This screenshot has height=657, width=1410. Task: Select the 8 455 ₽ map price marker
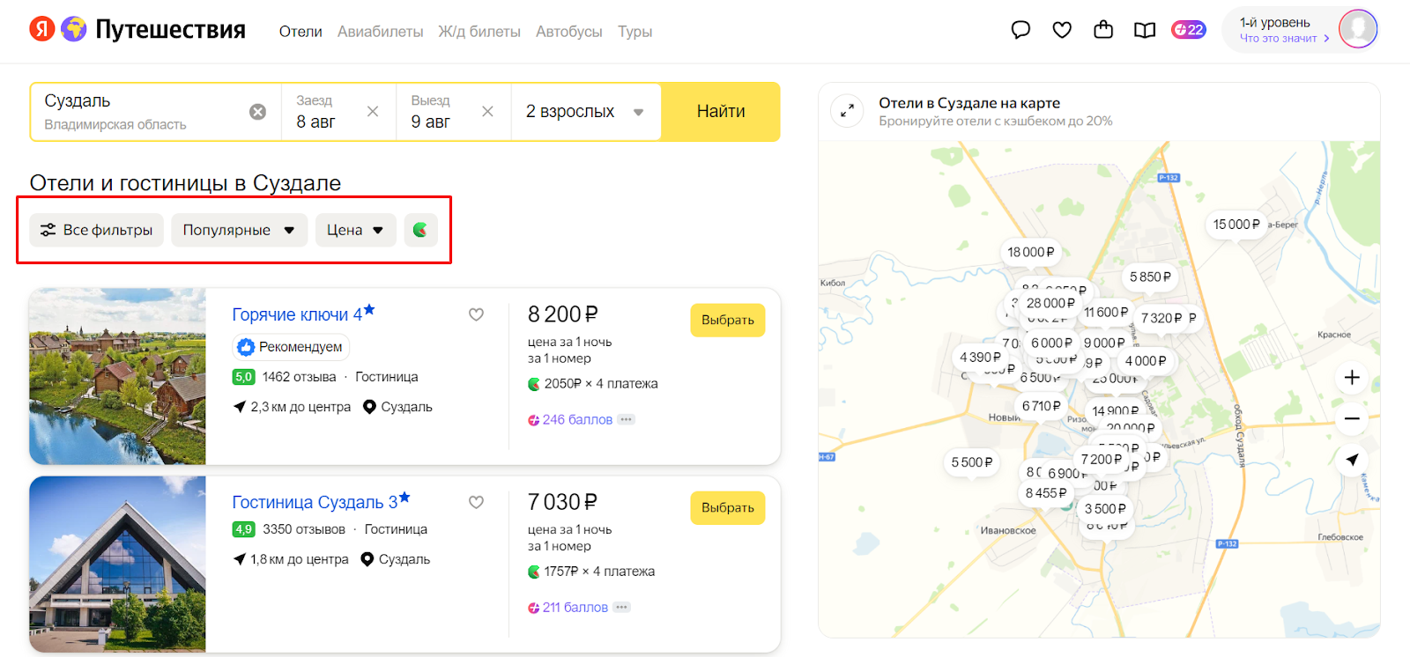1045,493
